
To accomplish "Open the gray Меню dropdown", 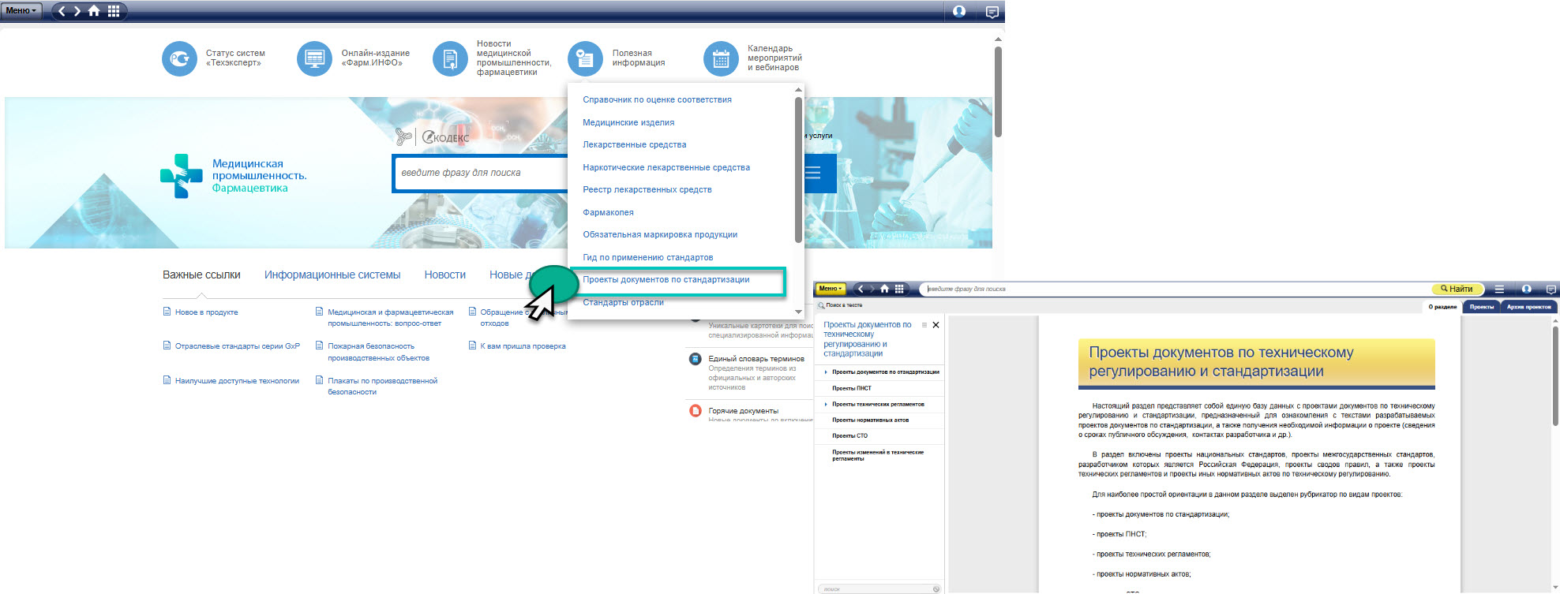I will (x=21, y=11).
